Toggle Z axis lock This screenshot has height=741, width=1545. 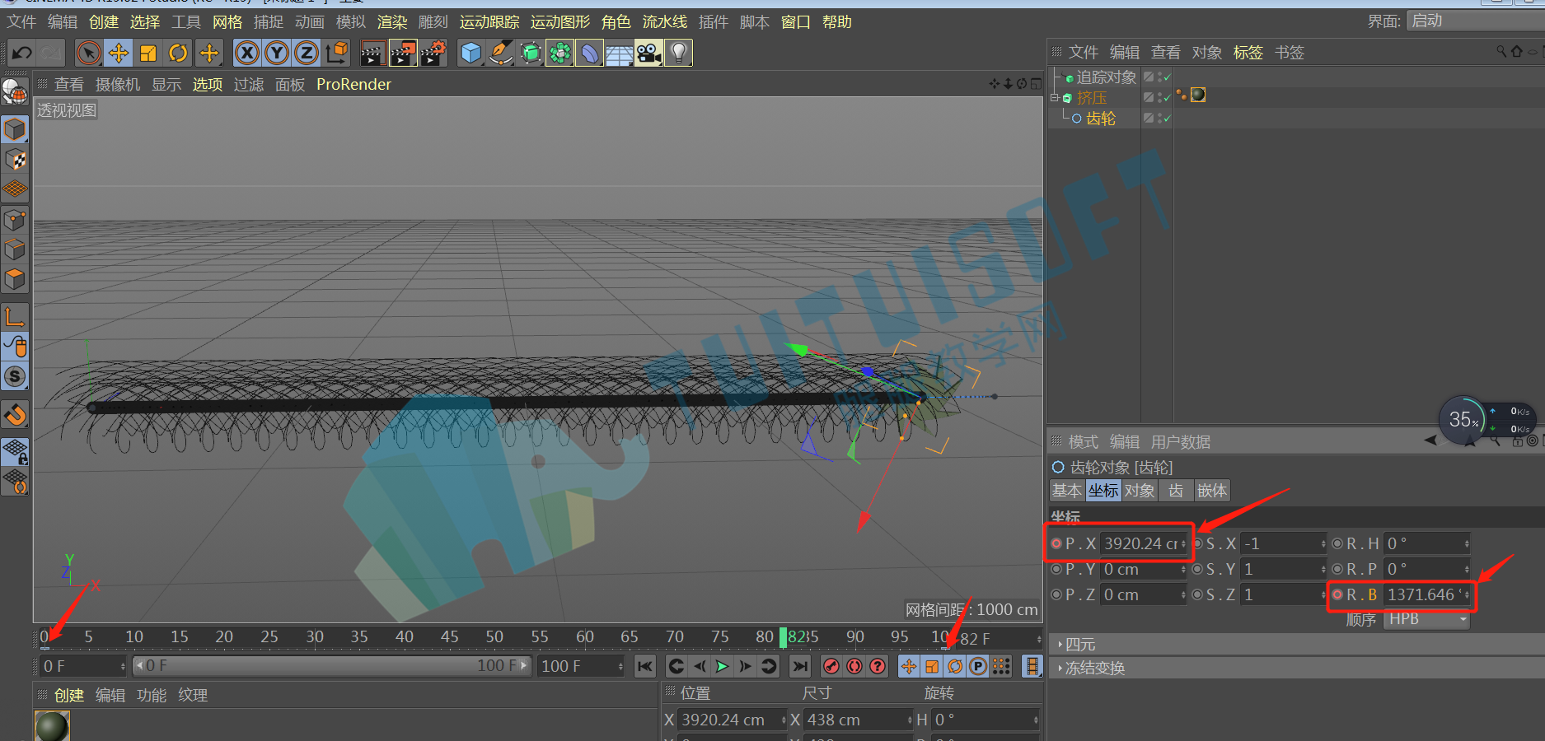point(307,54)
